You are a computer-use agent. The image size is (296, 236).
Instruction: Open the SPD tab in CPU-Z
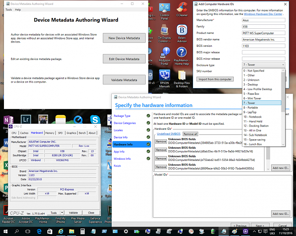(x=60, y=133)
